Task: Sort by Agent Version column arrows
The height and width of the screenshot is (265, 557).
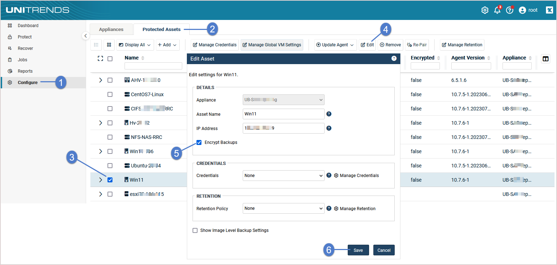Action: (489, 58)
